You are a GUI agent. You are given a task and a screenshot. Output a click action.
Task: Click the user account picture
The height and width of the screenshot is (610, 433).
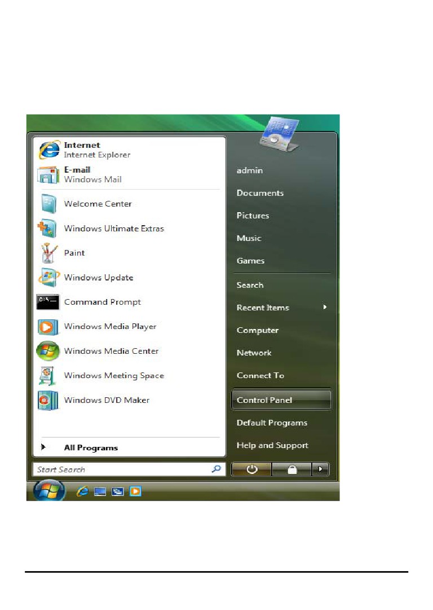click(280, 134)
